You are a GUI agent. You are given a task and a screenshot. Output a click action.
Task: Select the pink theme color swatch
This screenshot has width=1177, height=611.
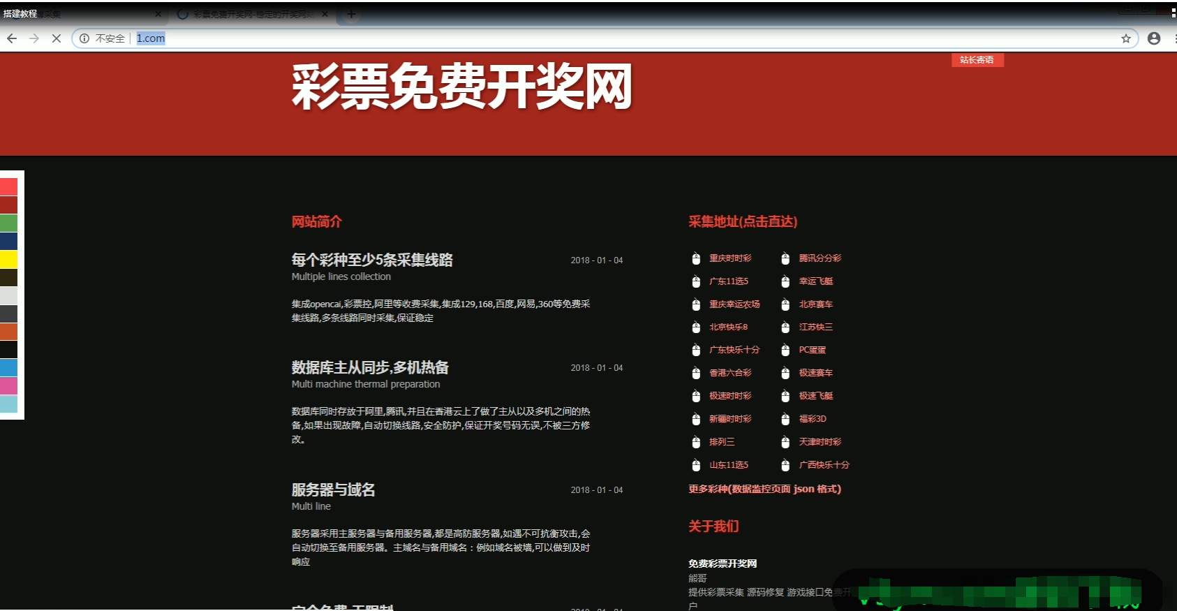click(8, 385)
